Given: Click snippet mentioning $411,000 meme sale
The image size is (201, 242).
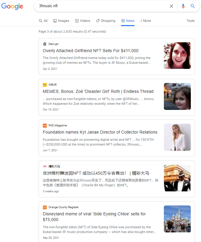Looking at the screenshot, I should coord(97,60).
